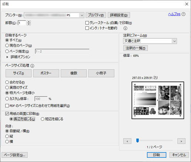This screenshot has height=162, width=191.
Task: Click info icon beside ページサイズ処理
Action: coord(32,66)
